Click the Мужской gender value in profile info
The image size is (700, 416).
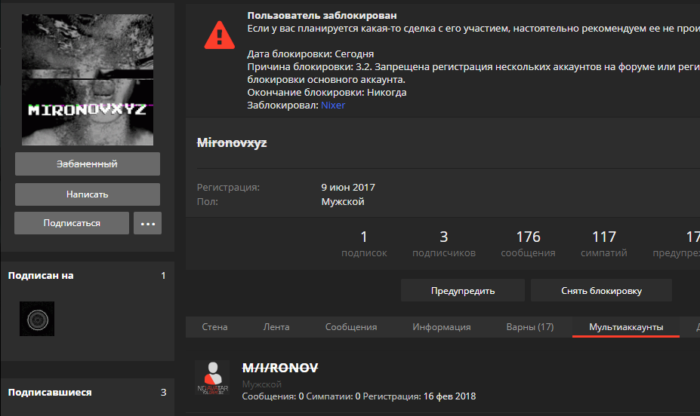pyautogui.click(x=343, y=202)
